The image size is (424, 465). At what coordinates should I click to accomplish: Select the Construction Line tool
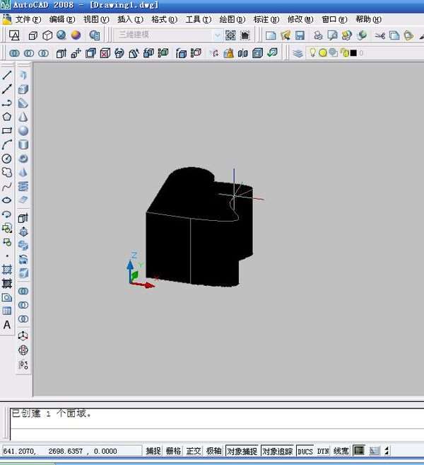click(7, 89)
